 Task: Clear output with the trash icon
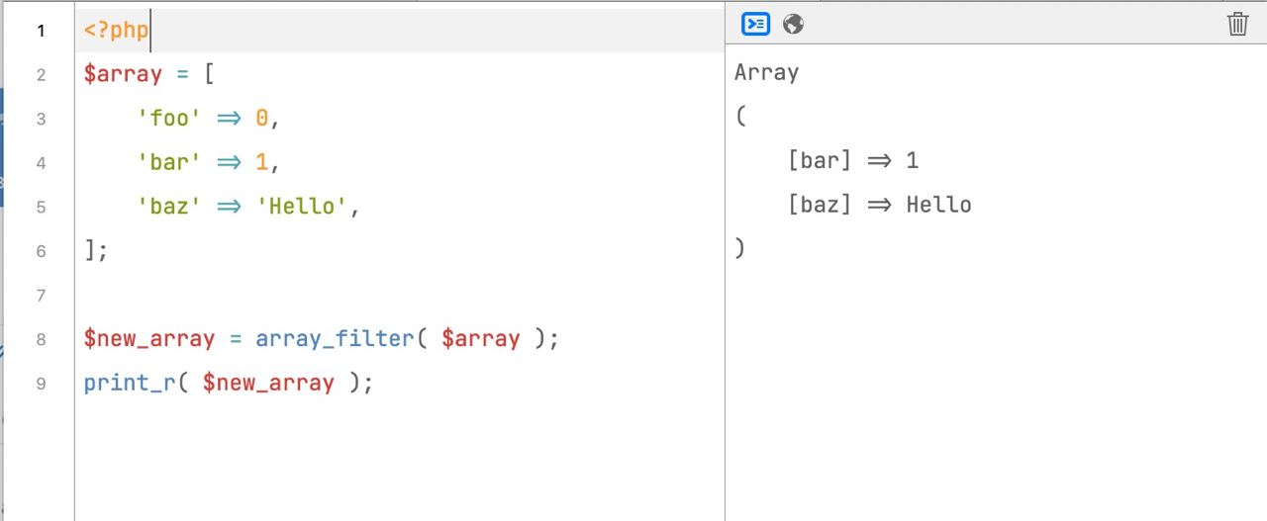tap(1237, 24)
